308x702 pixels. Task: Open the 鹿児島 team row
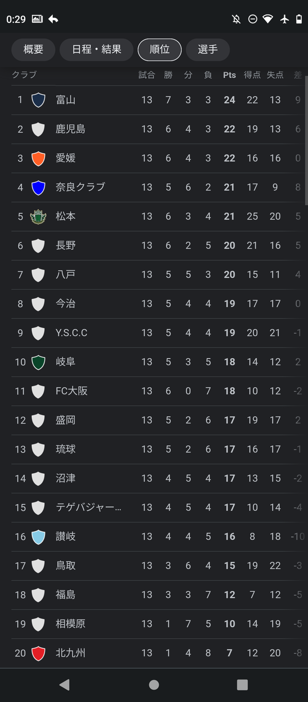[x=71, y=129]
